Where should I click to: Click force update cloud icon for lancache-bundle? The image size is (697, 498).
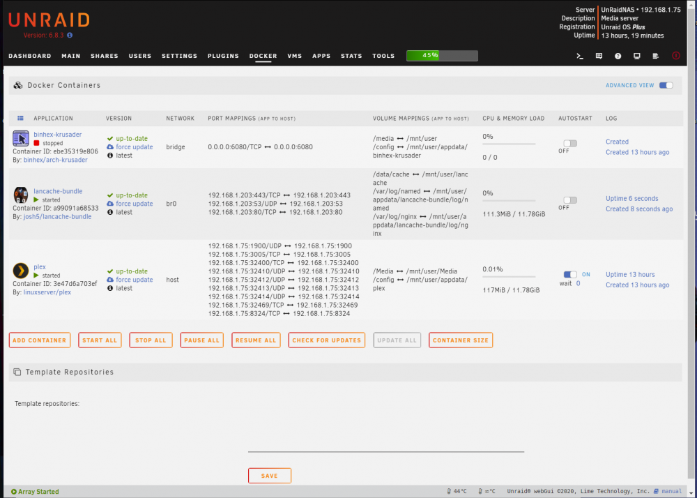110,204
